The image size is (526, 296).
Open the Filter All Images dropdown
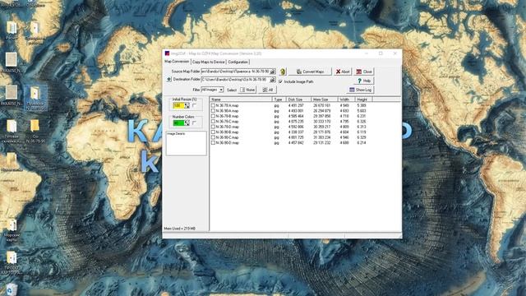click(221, 90)
